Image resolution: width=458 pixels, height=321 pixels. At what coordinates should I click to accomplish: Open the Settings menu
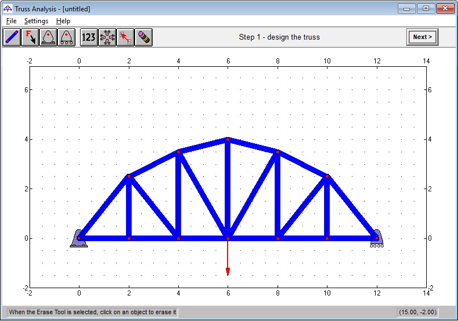coord(36,21)
